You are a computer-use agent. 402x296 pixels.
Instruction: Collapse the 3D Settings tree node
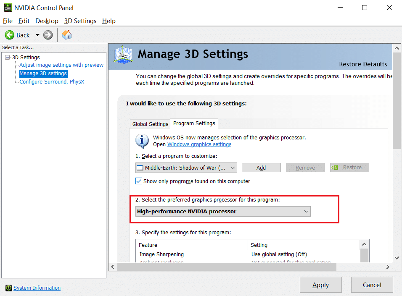coord(7,57)
